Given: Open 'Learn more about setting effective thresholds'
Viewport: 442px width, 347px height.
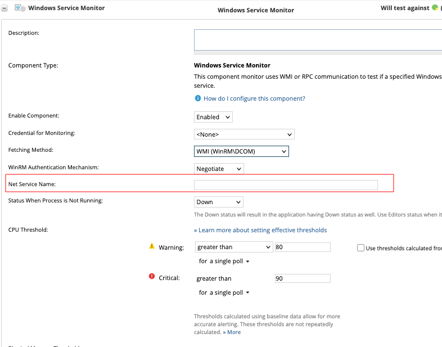Looking at the screenshot, I should 260,230.
